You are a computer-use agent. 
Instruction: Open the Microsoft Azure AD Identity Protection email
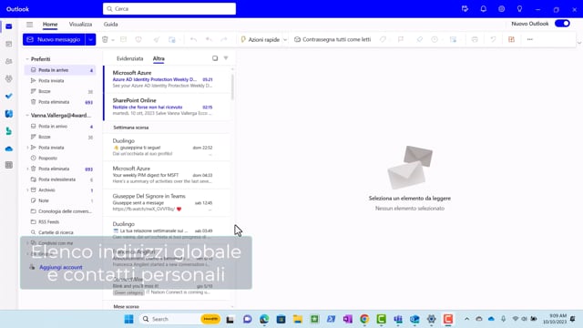167,79
